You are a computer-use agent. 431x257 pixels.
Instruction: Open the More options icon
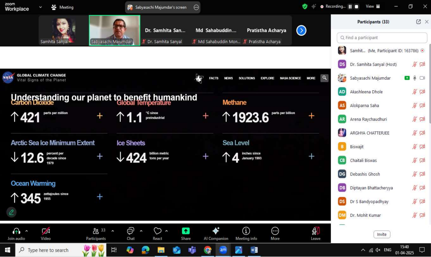tap(275, 231)
